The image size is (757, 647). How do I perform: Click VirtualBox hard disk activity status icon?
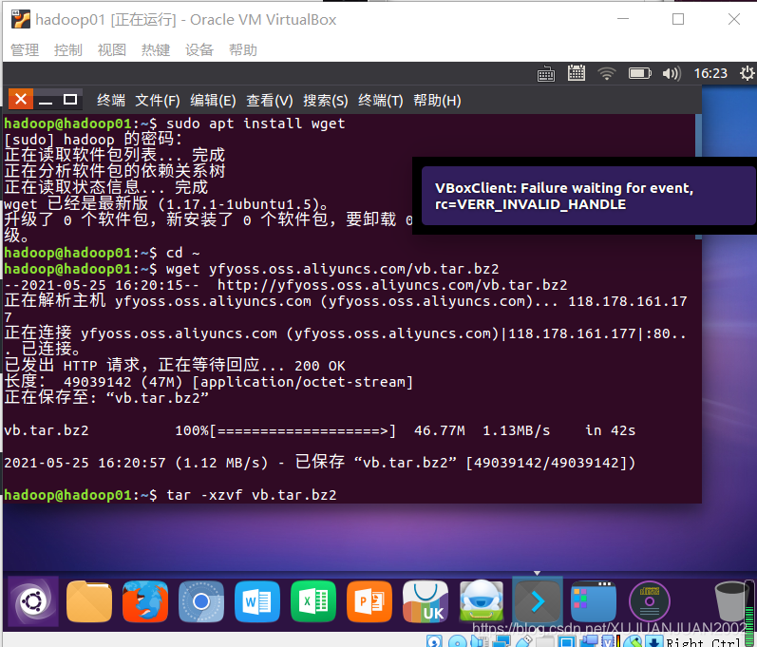[x=434, y=642]
